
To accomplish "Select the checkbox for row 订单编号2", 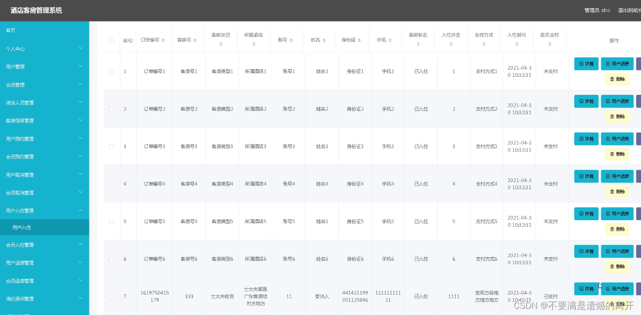I will point(112,109).
